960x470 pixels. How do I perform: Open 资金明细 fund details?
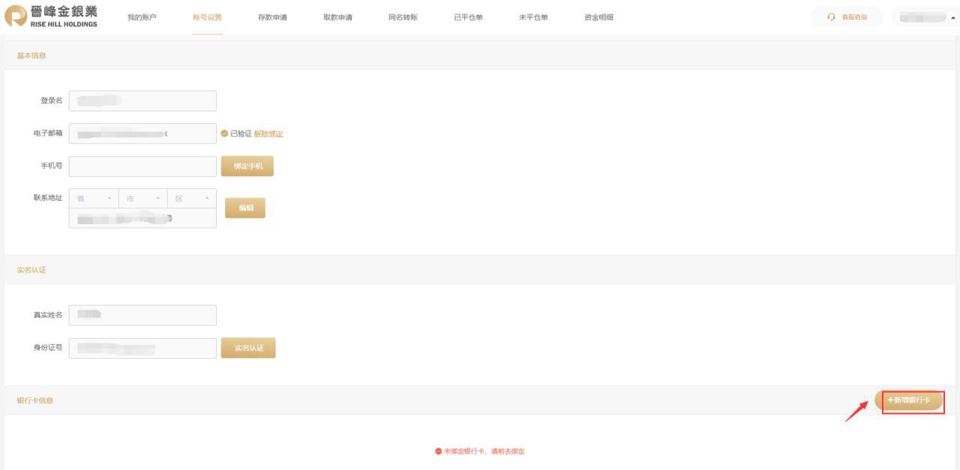point(598,17)
